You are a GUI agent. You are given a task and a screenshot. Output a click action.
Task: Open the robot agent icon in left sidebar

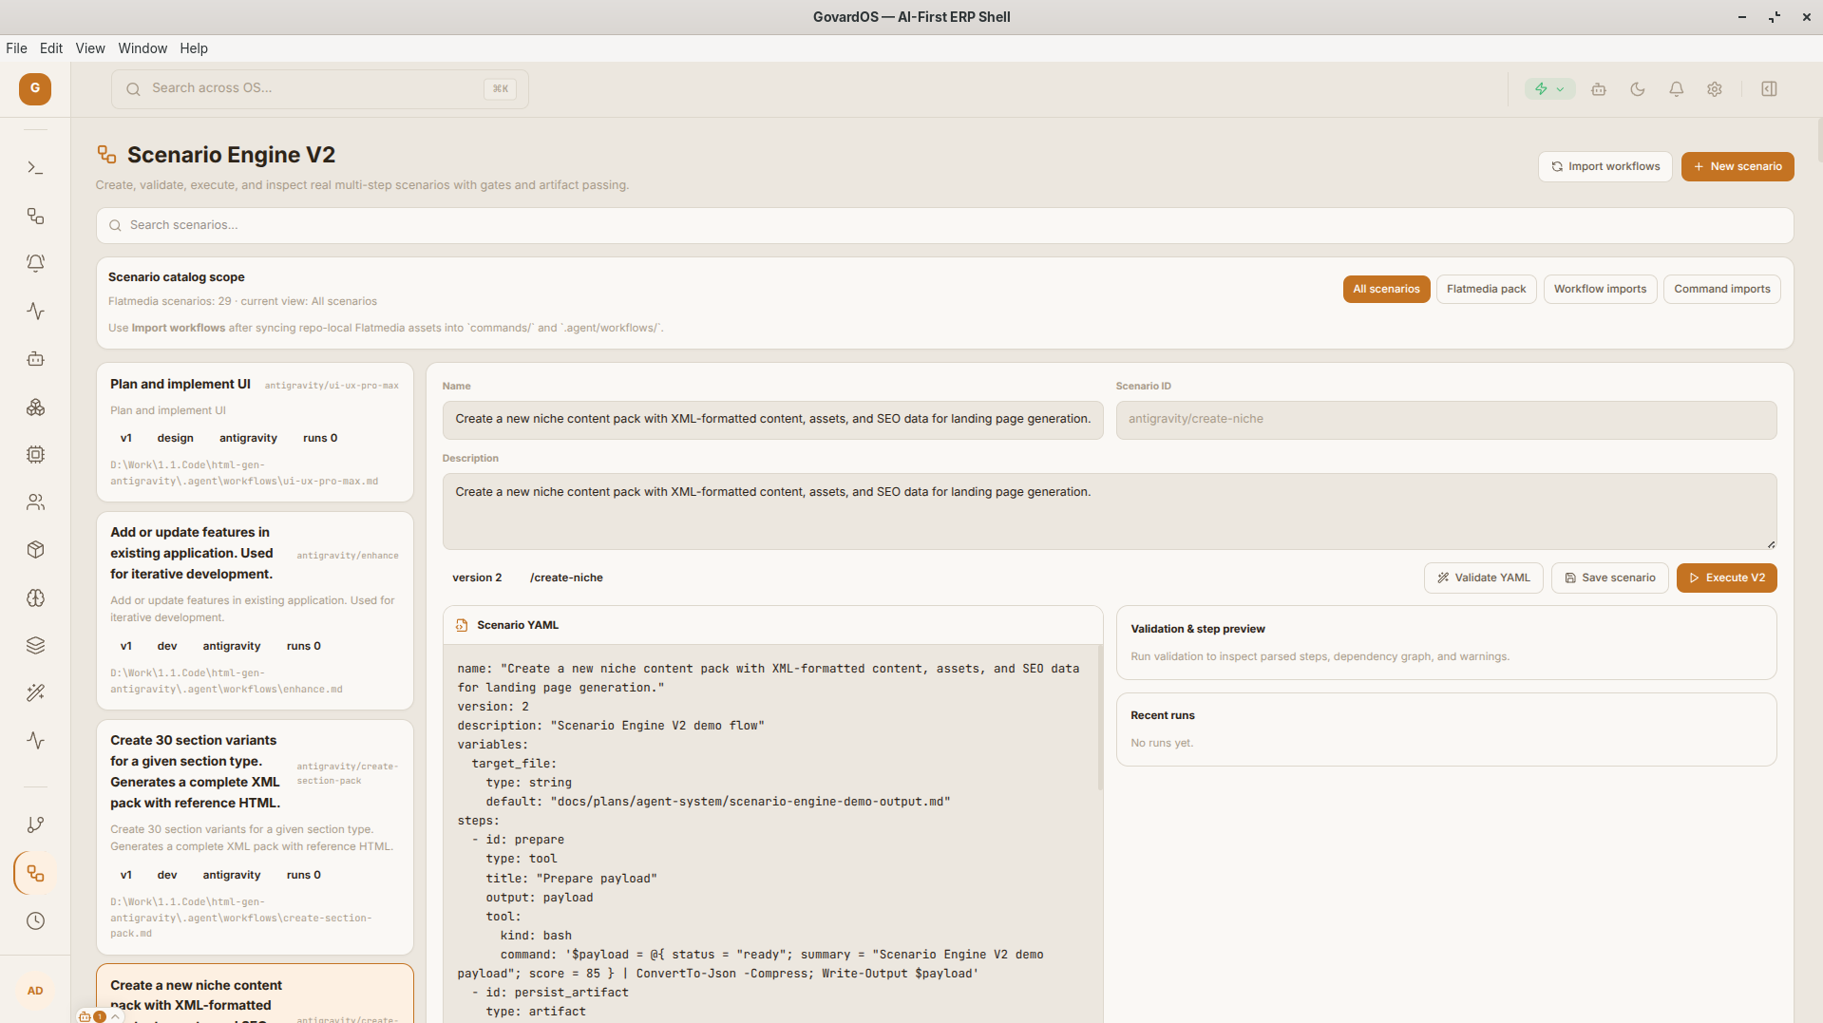[x=35, y=359]
